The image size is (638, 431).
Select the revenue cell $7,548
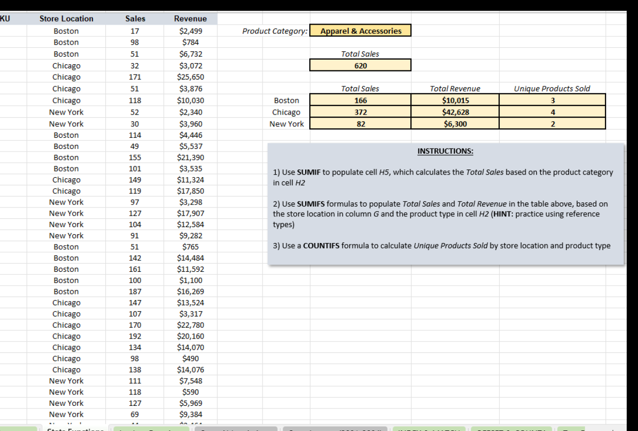point(191,381)
